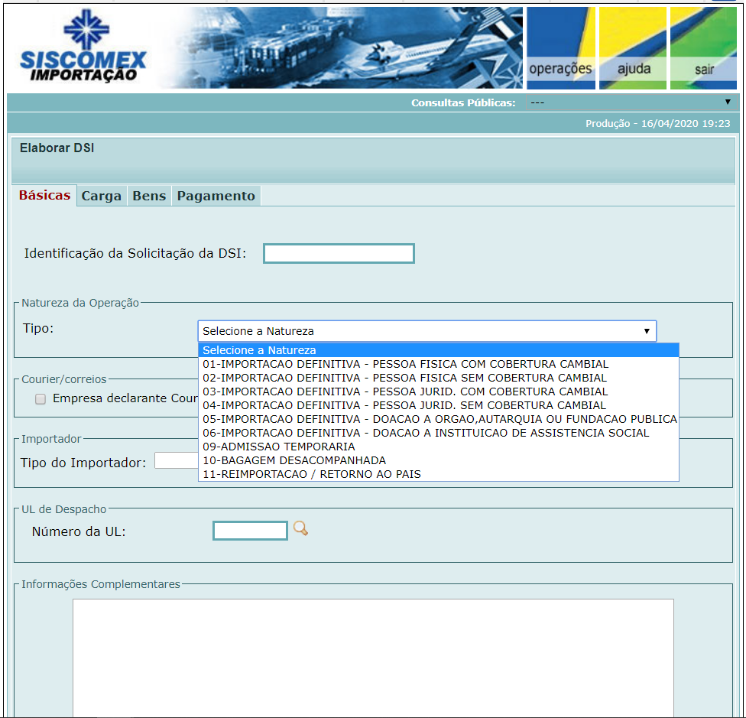The image size is (746, 718).
Task: Focus the Identificação da Solicitação da DSI field
Action: tap(339, 253)
